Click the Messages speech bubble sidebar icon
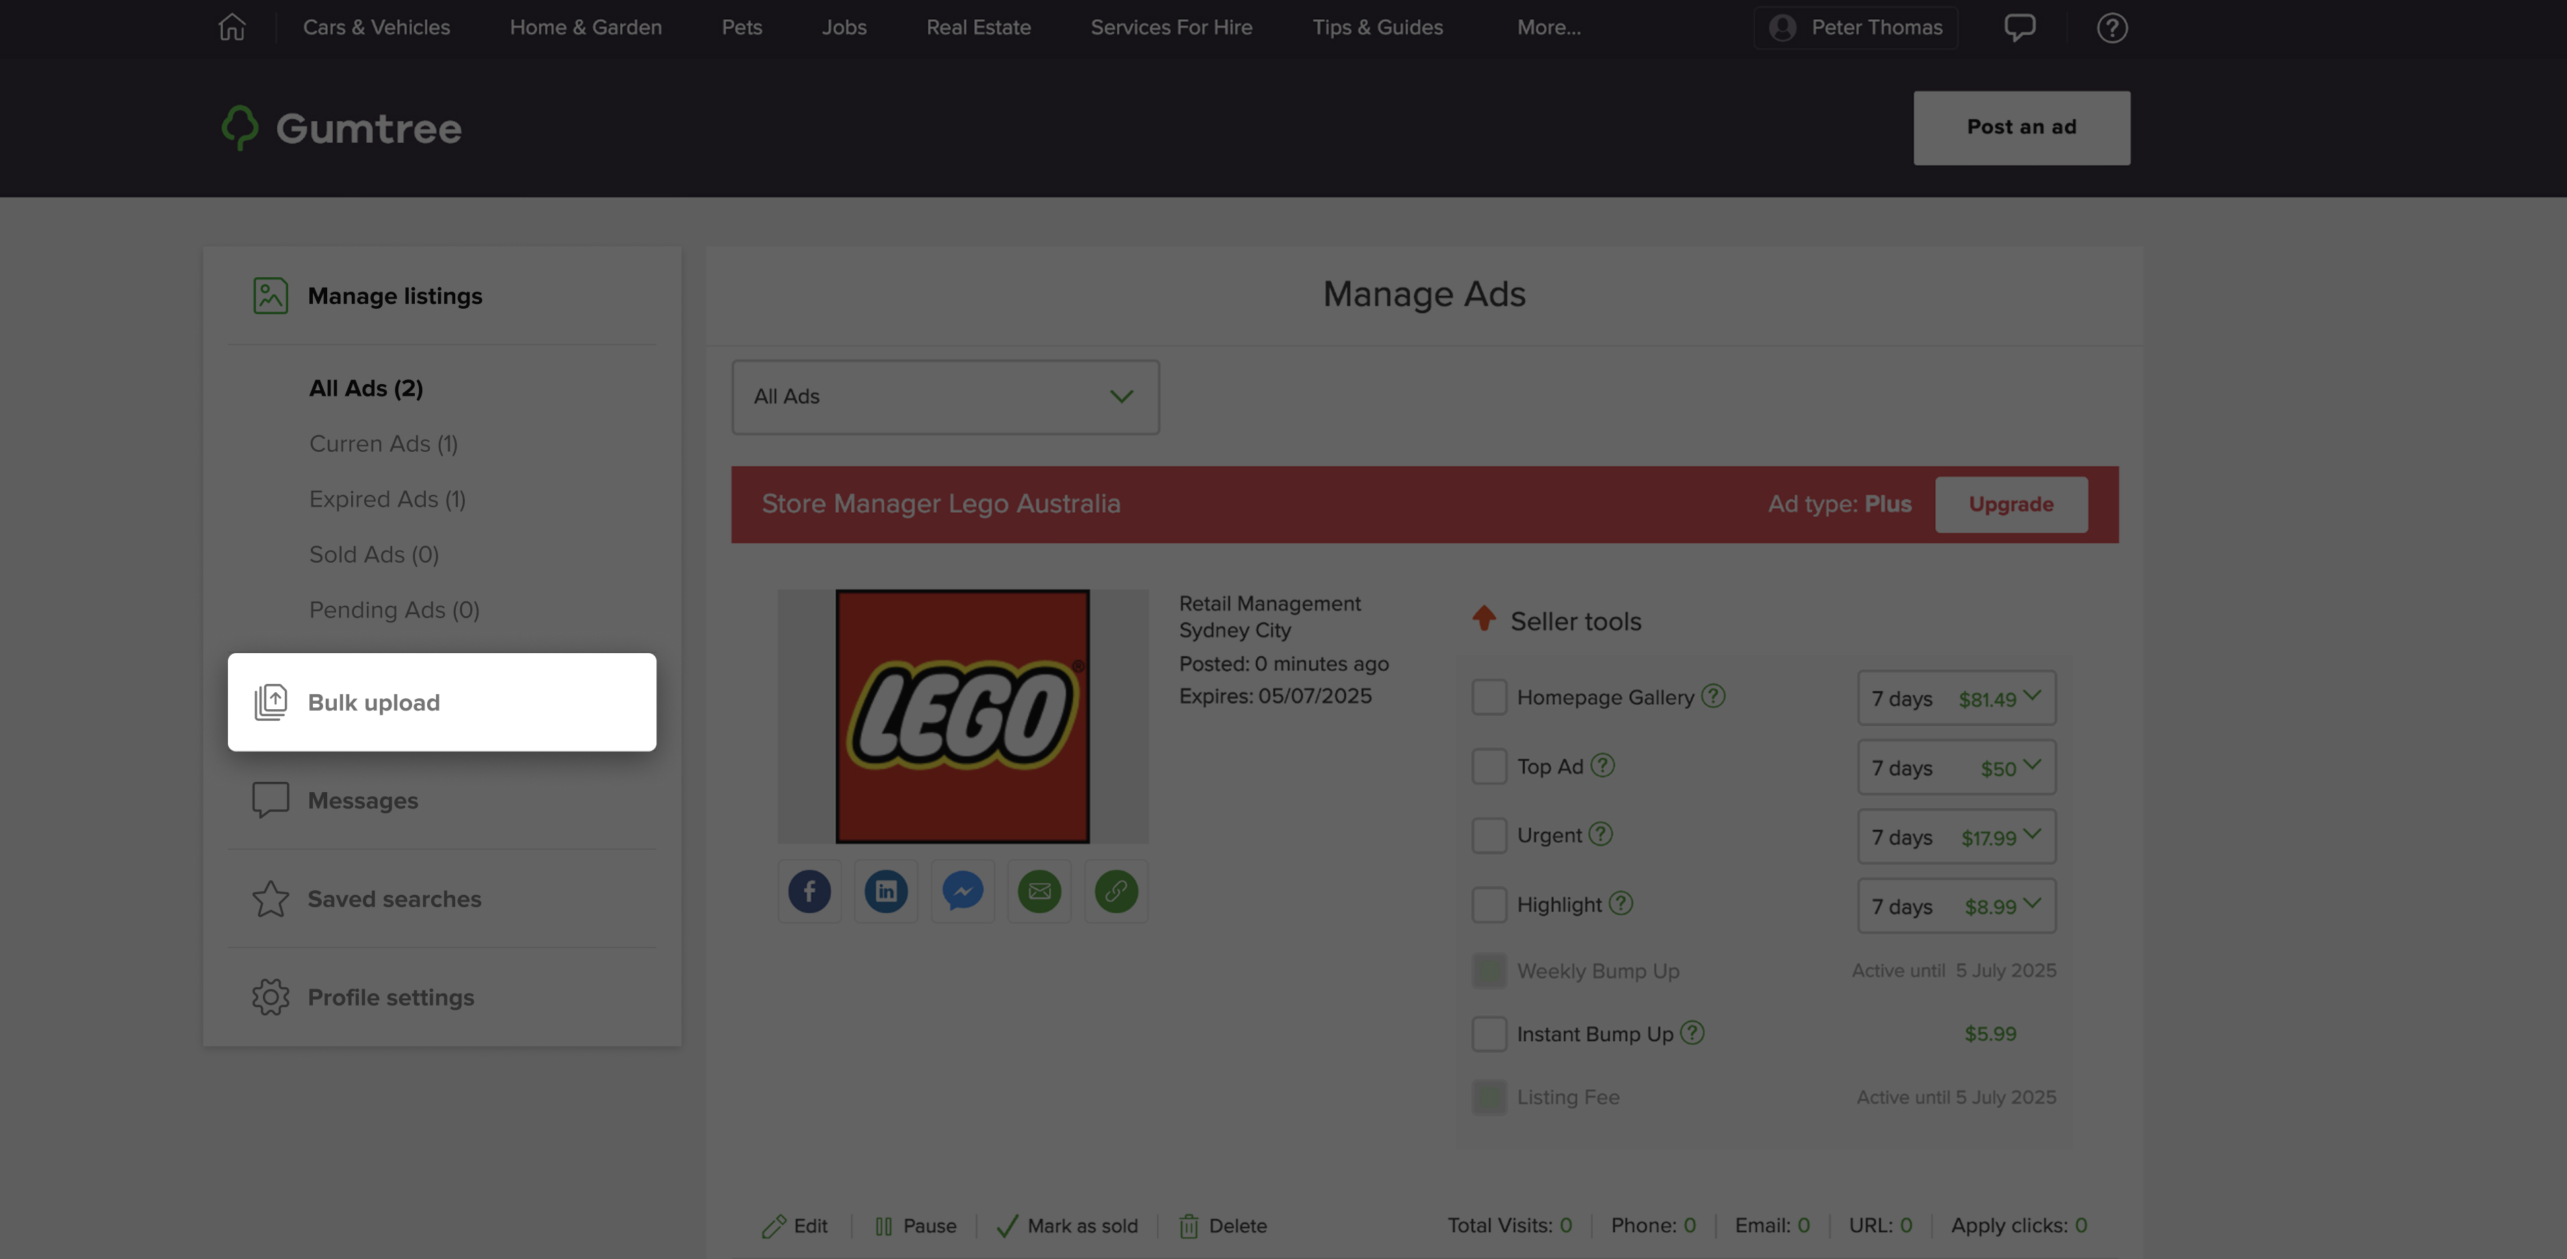Viewport: 2567px width, 1259px height. [x=270, y=800]
